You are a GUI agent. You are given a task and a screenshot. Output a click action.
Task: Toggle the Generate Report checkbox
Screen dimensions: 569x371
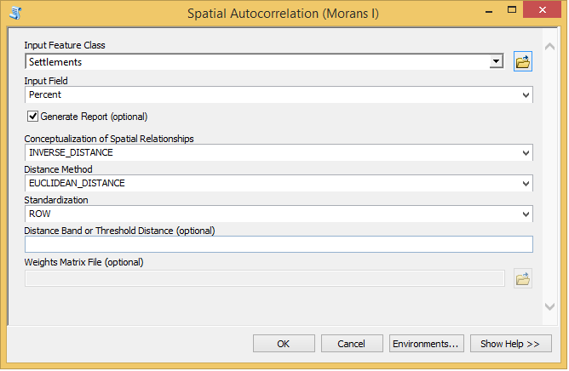point(34,117)
